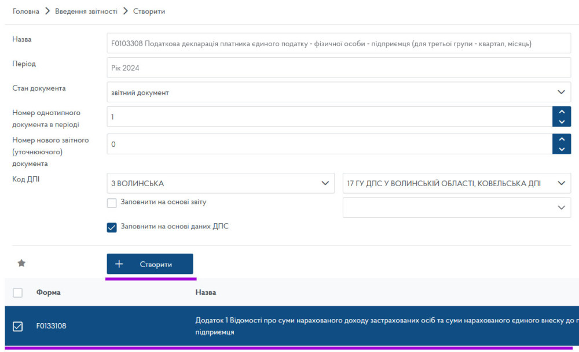The width and height of the screenshot is (579, 352).
Task: Deselect the F0133108 form row checkbox
Action: (17, 327)
